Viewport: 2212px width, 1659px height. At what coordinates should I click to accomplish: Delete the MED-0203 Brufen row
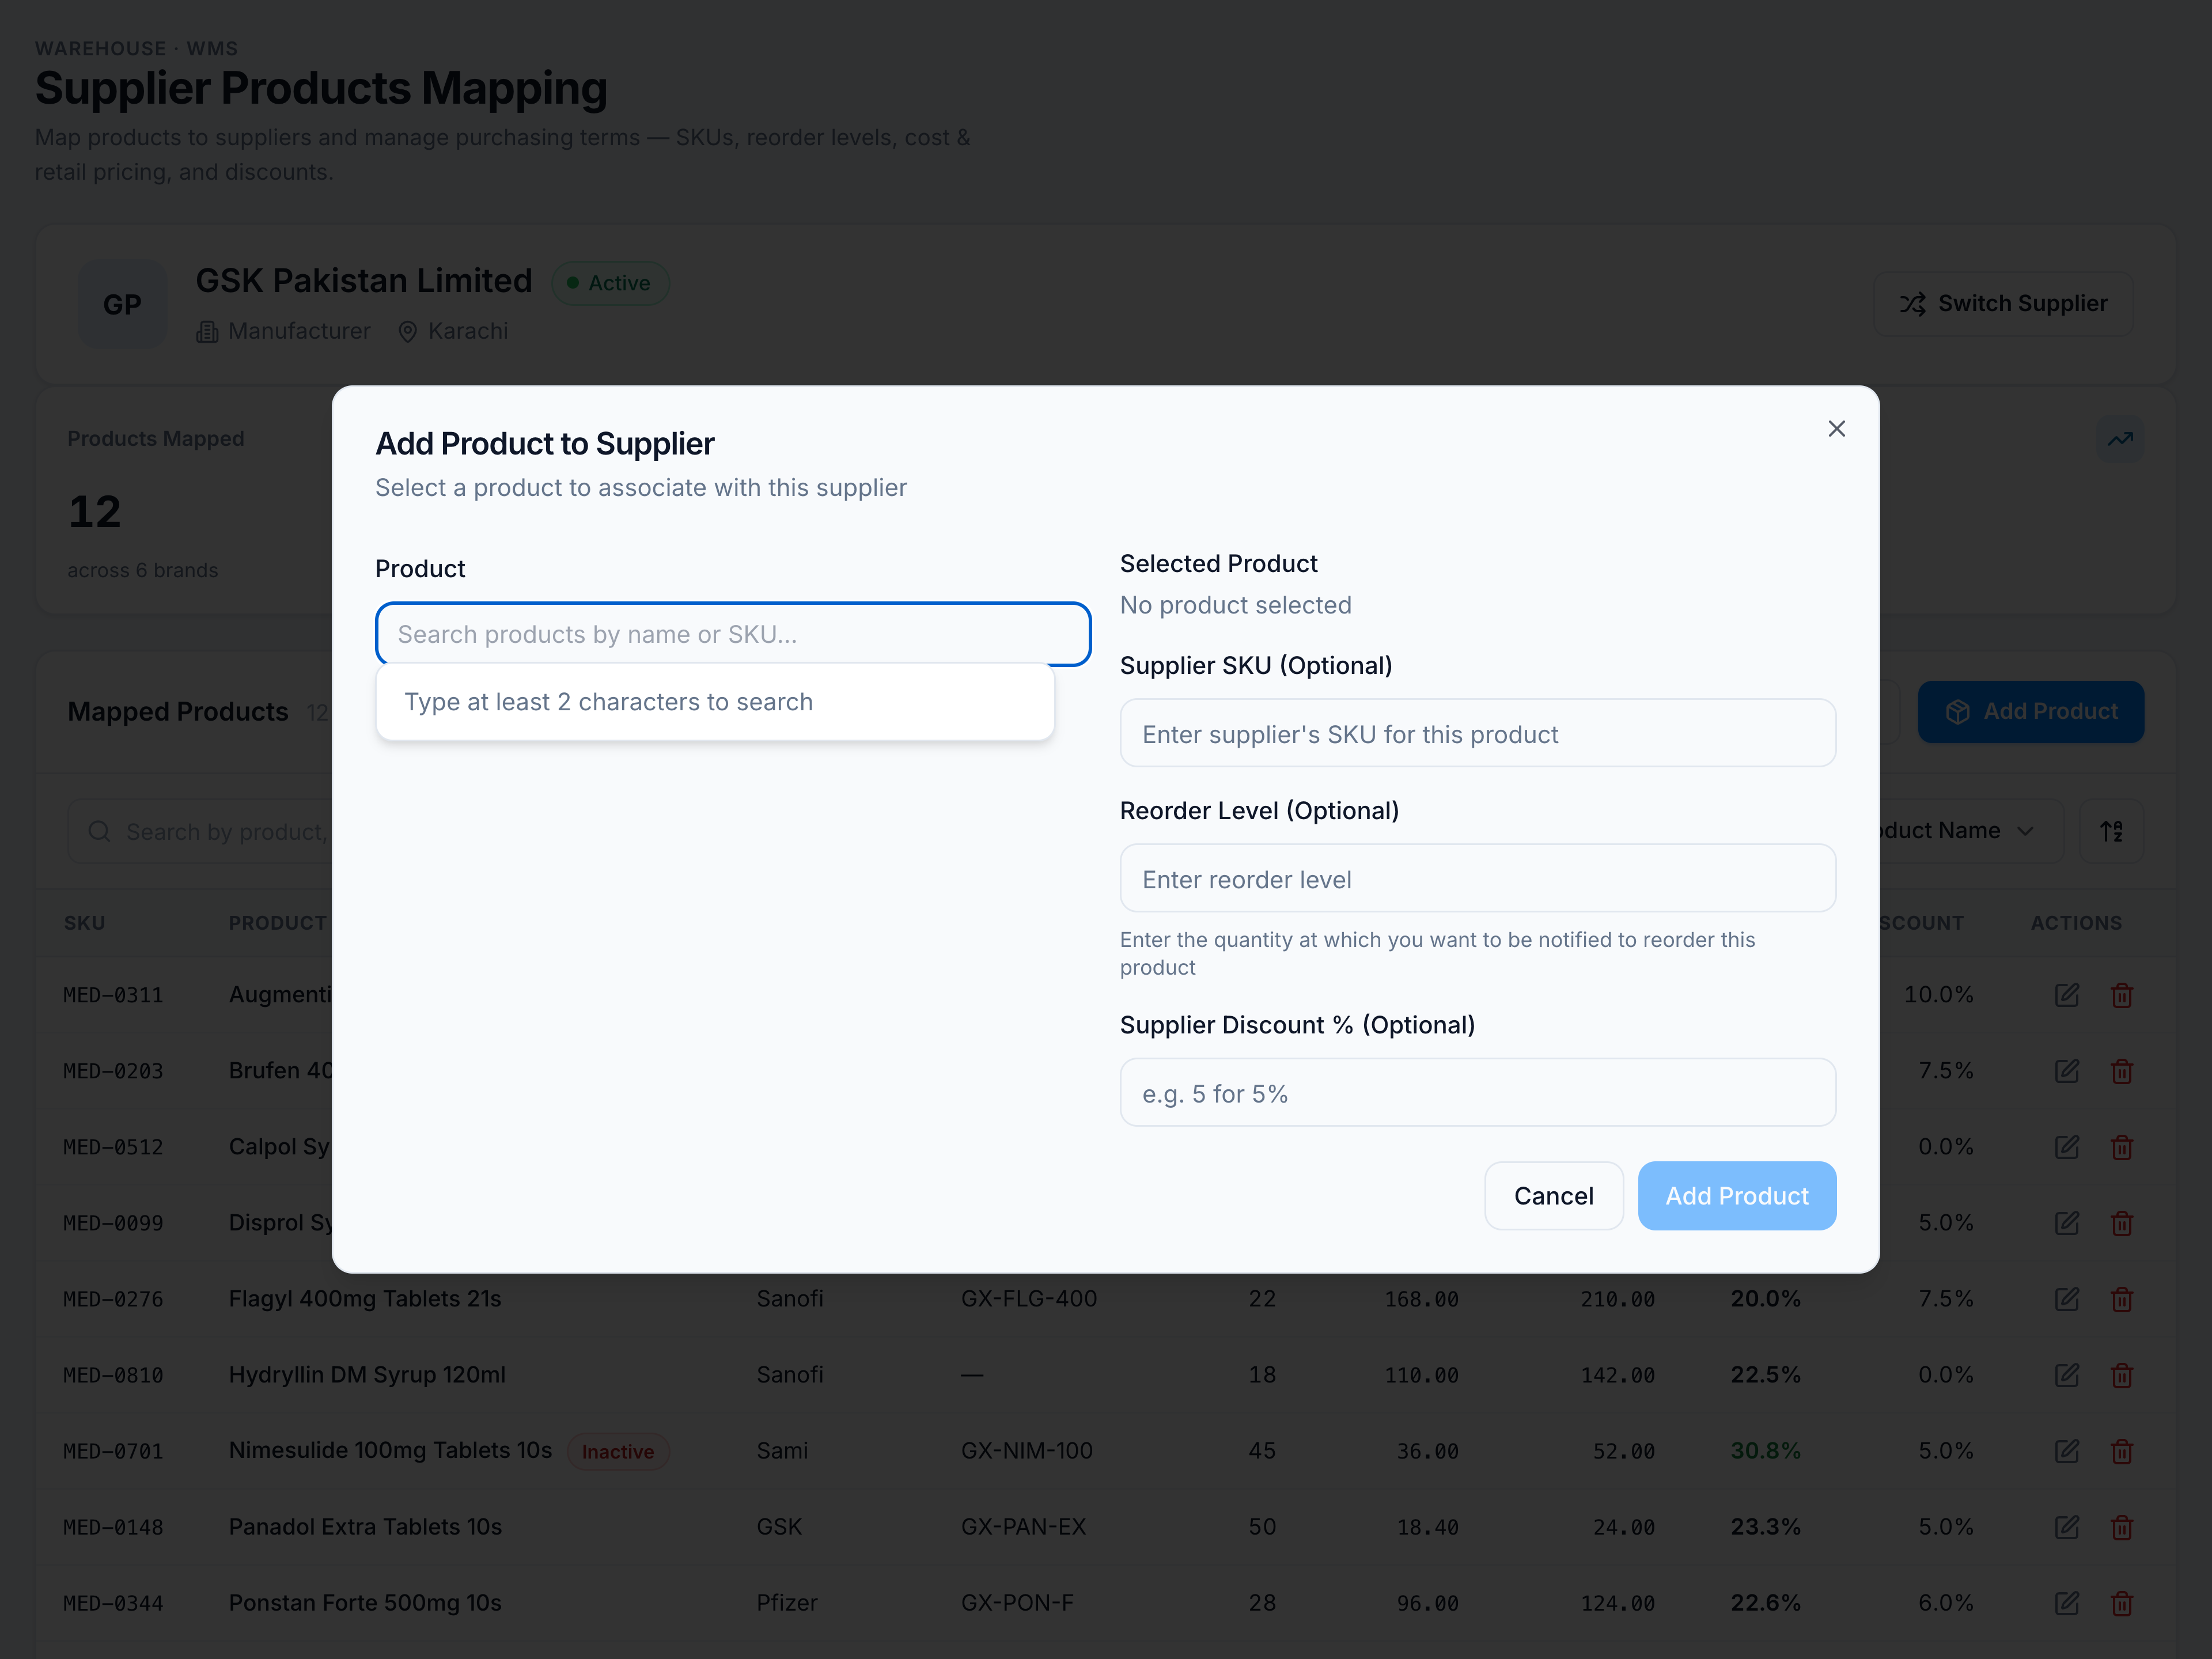point(2121,1071)
